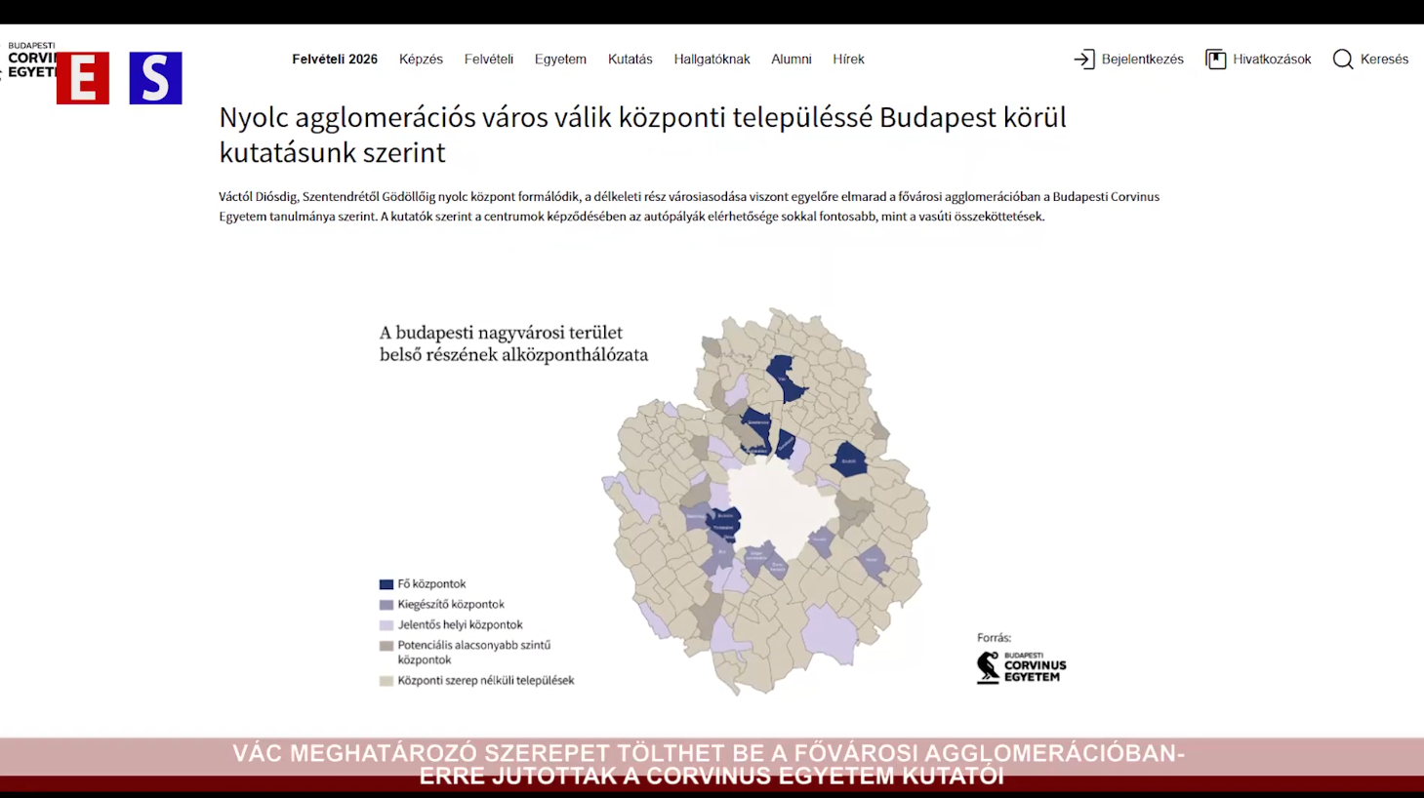The width and height of the screenshot is (1424, 798).
Task: Click the Budapesti Corvinus Egyetem header logo
Action: click(29, 54)
